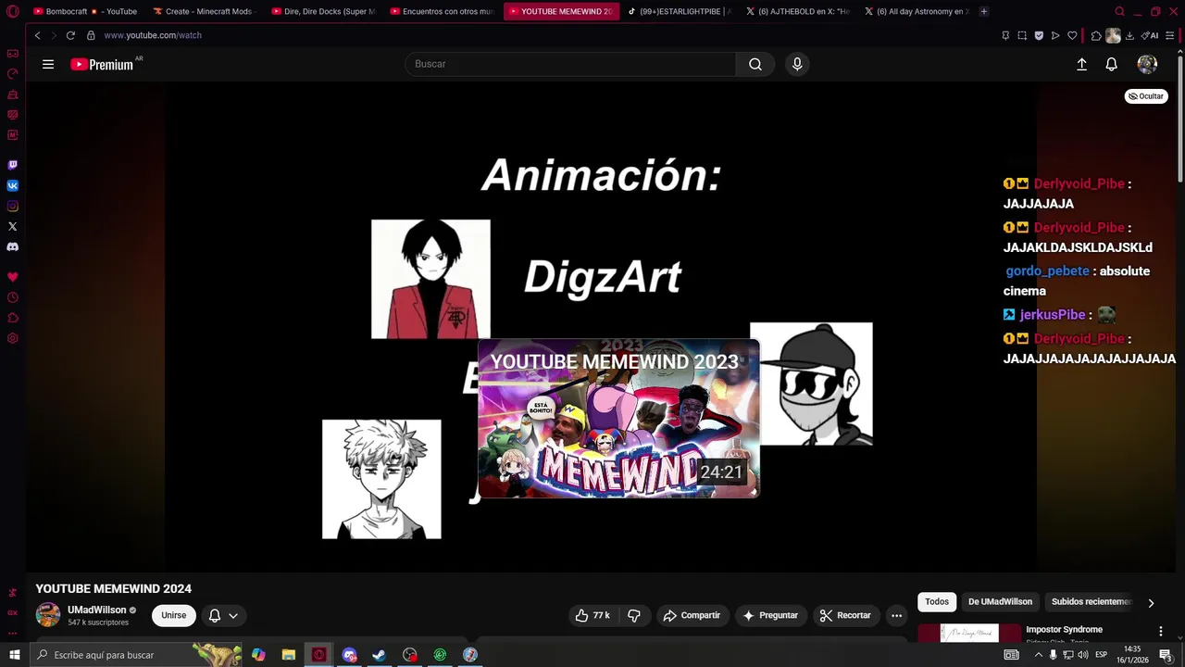This screenshot has height=667, width=1185.
Task: Switch to Create - Minecraft Mods tab
Action: coord(204,12)
